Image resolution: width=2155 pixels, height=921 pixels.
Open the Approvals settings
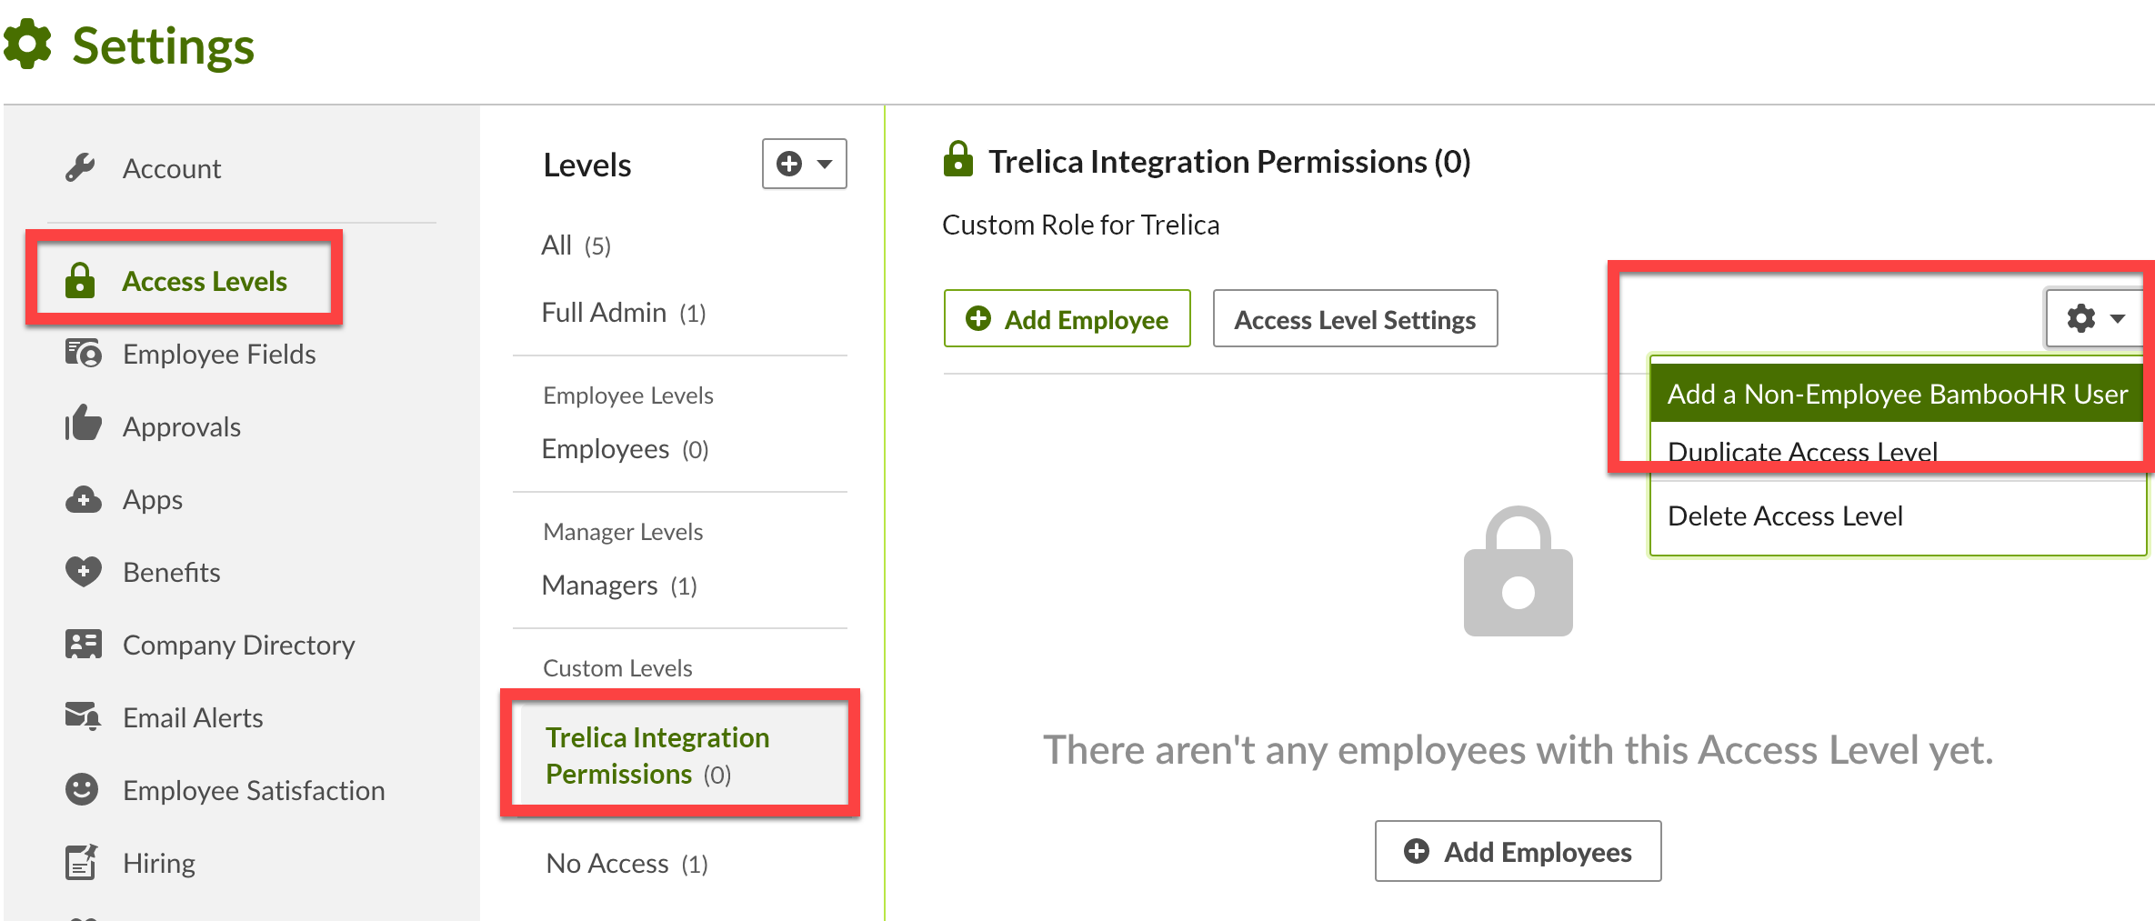point(182,426)
